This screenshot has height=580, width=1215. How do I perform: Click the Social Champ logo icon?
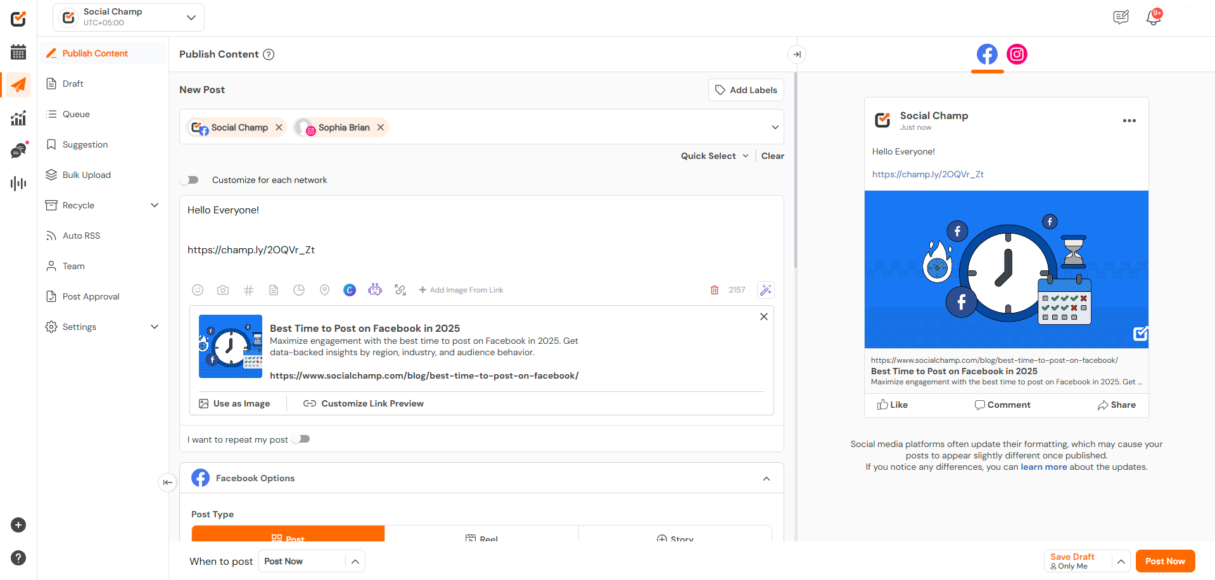[x=18, y=18]
